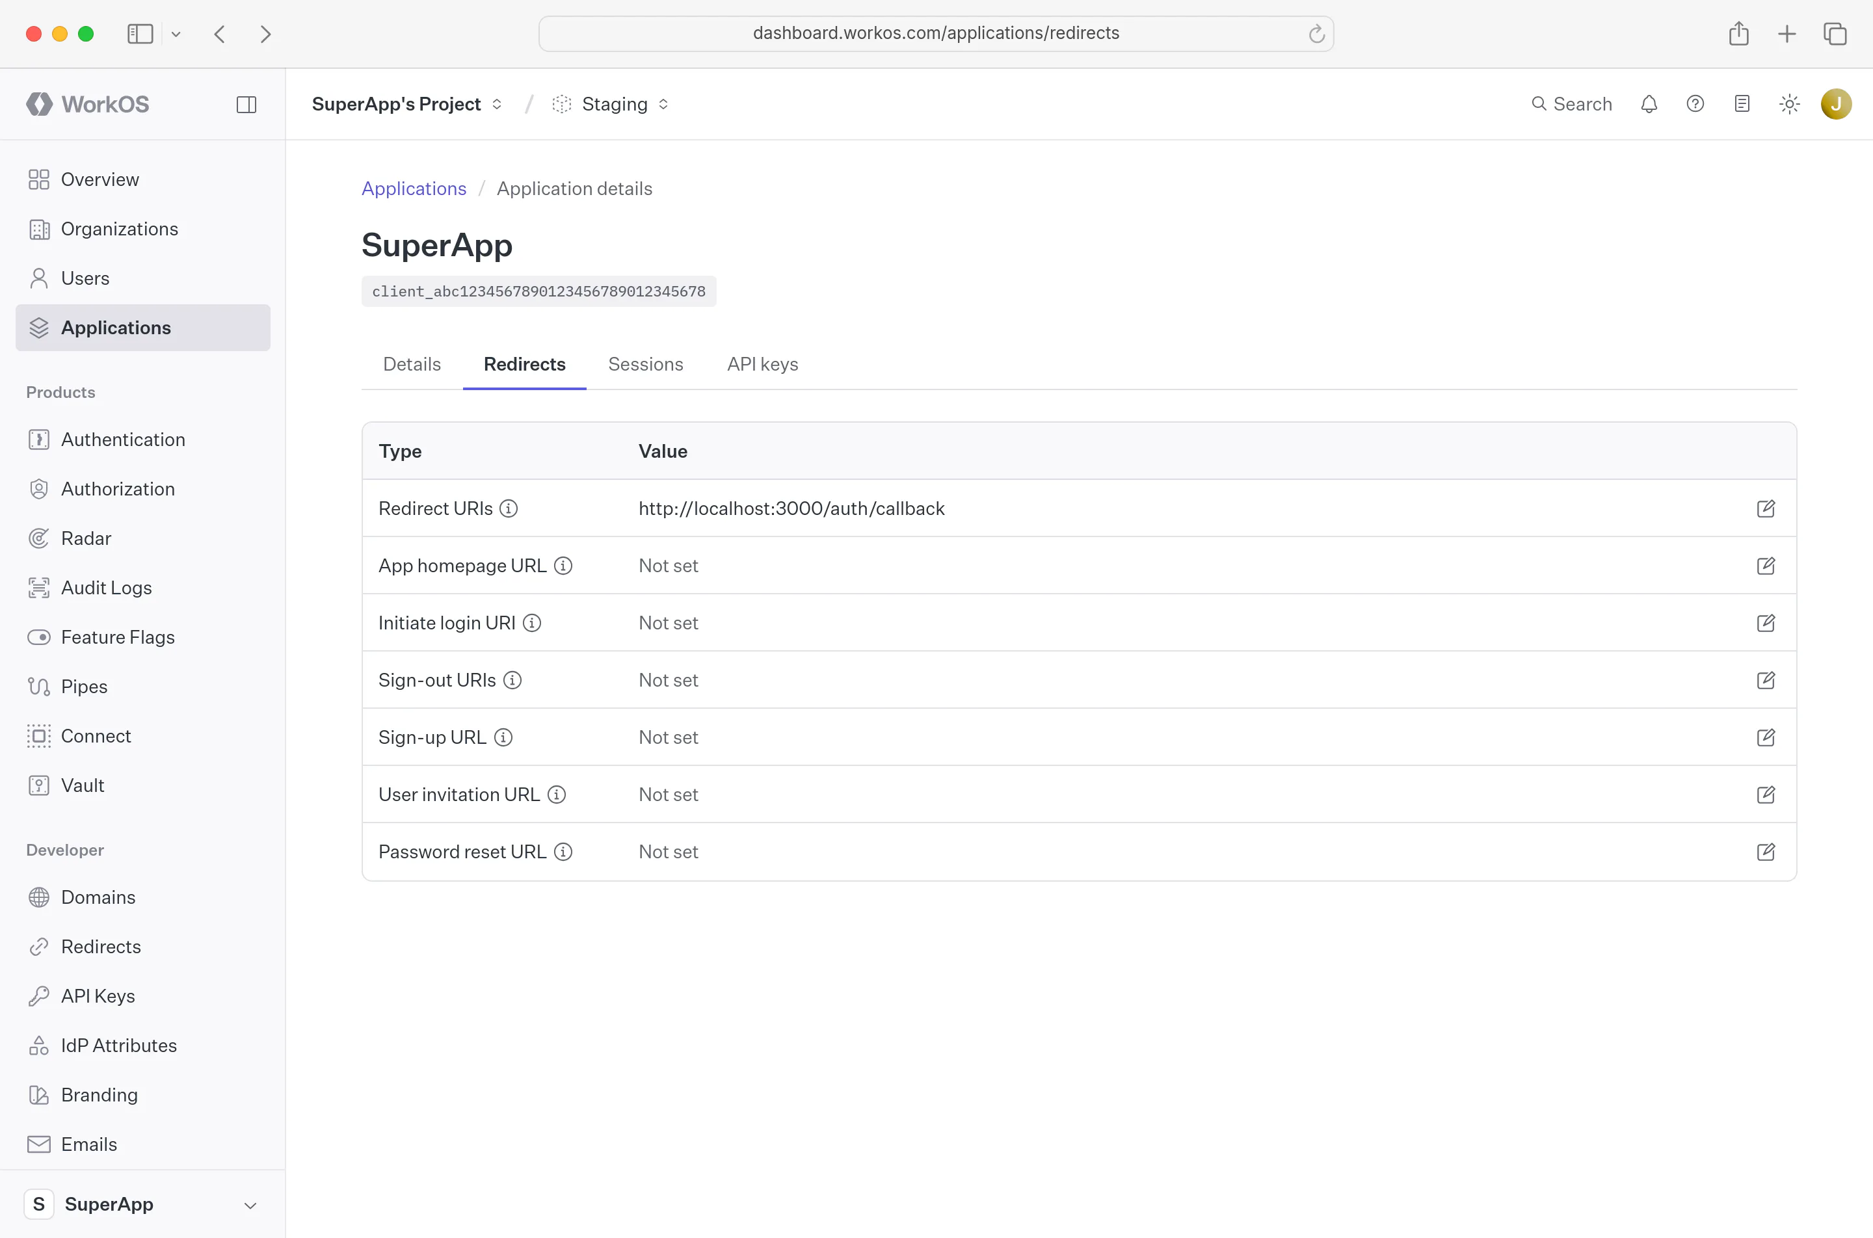
Task: Open Safari sidebar options chevron
Action: tap(176, 34)
